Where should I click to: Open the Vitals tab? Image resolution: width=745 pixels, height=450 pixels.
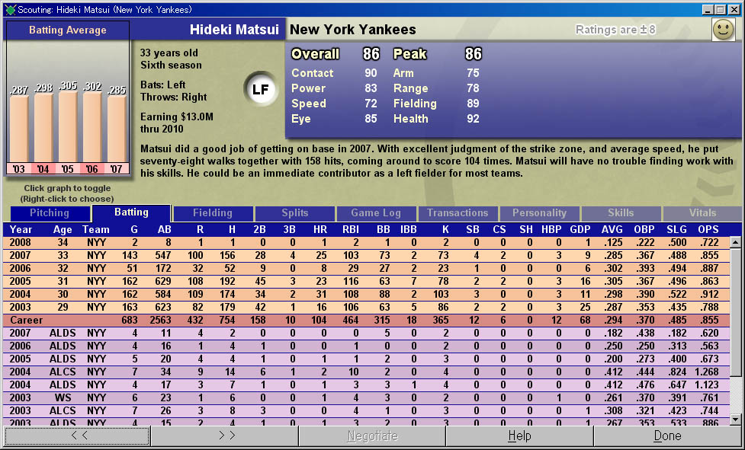[x=702, y=213]
